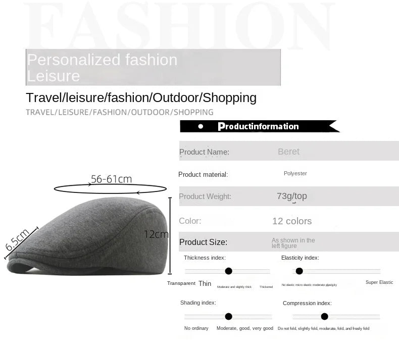Click the Thickness index slider handle
The height and width of the screenshot is (346, 399).
(x=228, y=271)
